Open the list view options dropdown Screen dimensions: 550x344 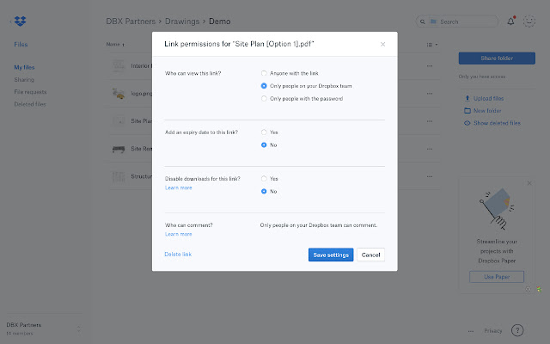pyautogui.click(x=432, y=44)
